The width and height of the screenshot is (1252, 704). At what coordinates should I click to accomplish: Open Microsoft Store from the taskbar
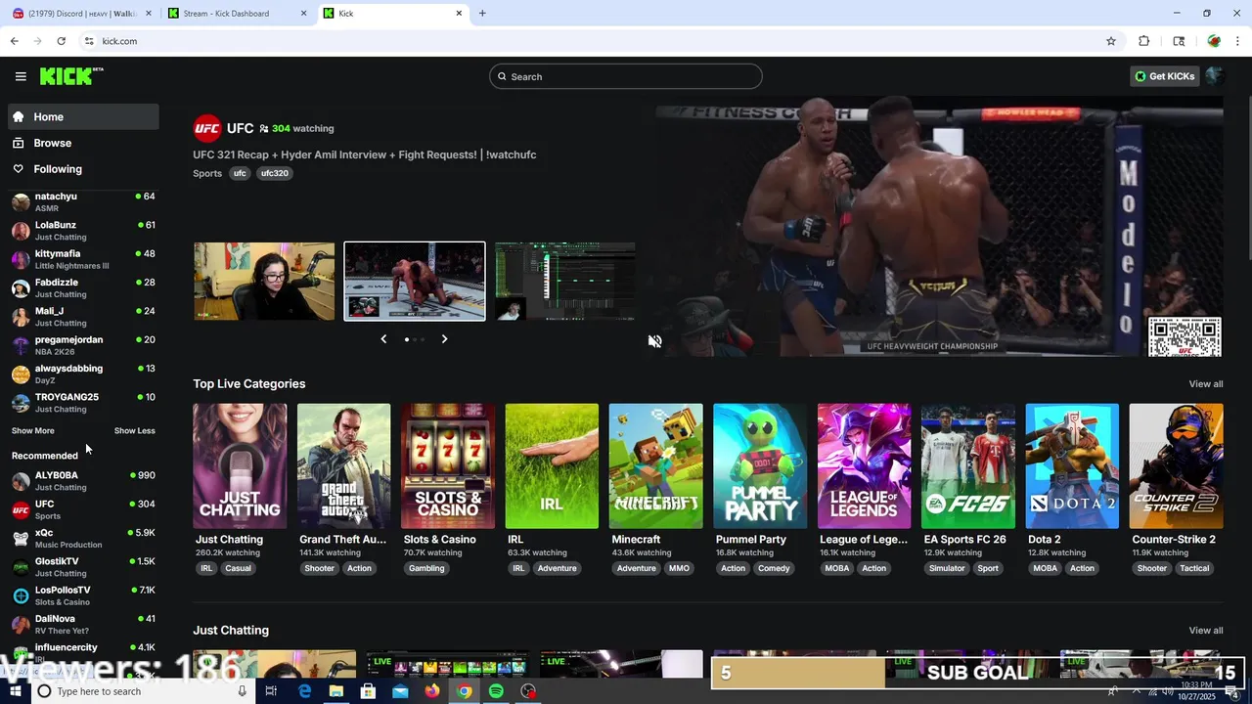[368, 691]
